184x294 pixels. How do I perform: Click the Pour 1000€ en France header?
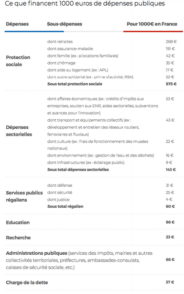(152, 24)
